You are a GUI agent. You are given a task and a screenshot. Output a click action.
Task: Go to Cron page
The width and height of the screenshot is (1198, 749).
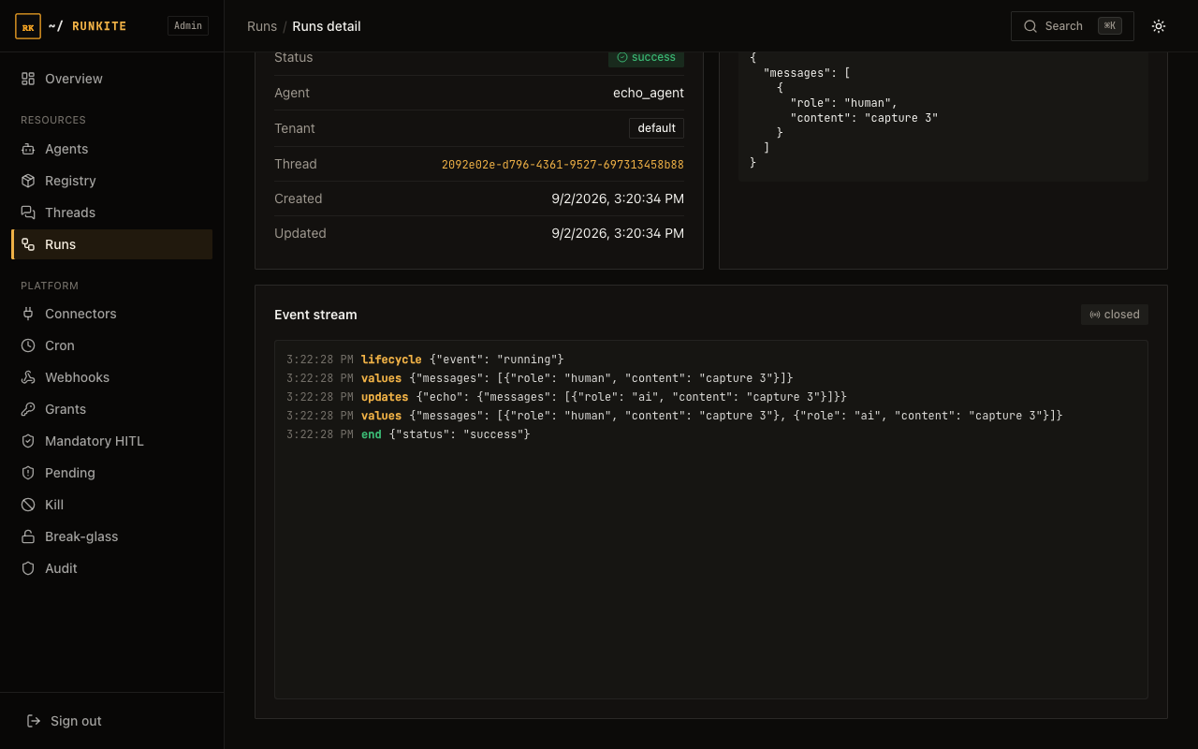coord(112,345)
